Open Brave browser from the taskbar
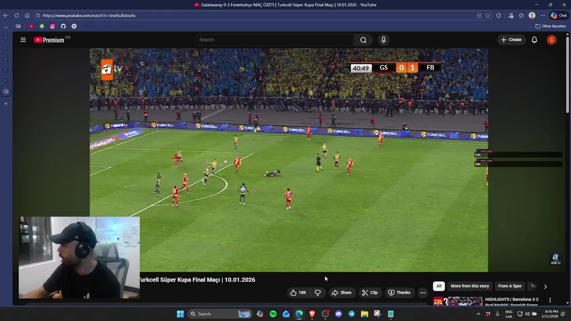This screenshot has height=321, width=571. [312, 314]
